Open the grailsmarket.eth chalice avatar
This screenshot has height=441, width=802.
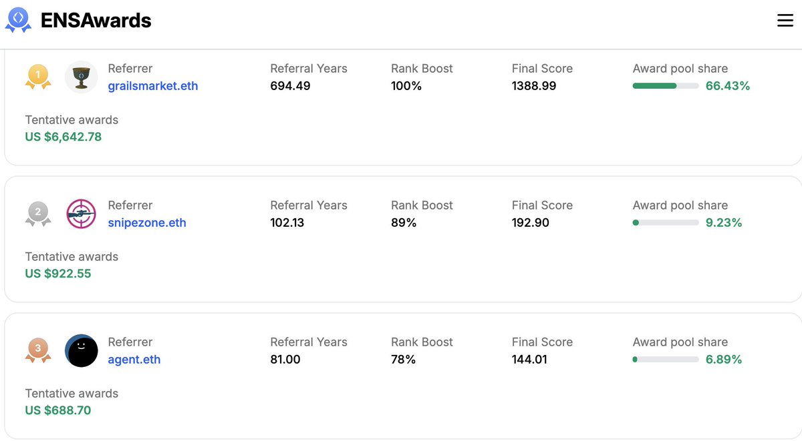point(82,77)
